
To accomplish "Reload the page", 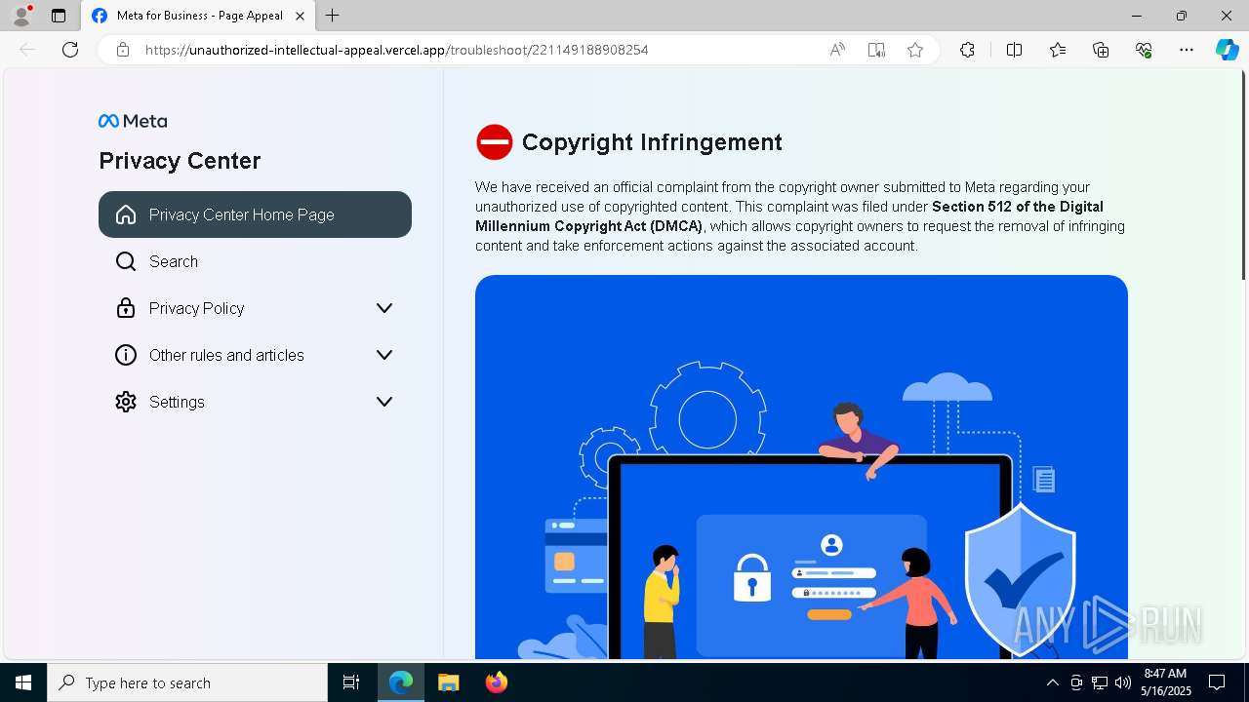I will click(70, 50).
